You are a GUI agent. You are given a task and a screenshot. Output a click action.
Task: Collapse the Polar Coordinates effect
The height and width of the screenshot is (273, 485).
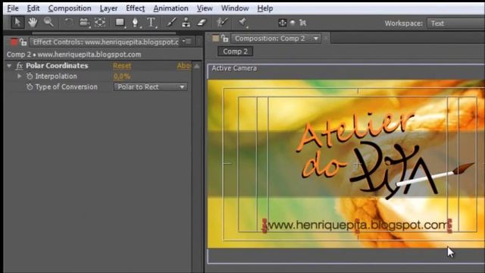coord(9,66)
